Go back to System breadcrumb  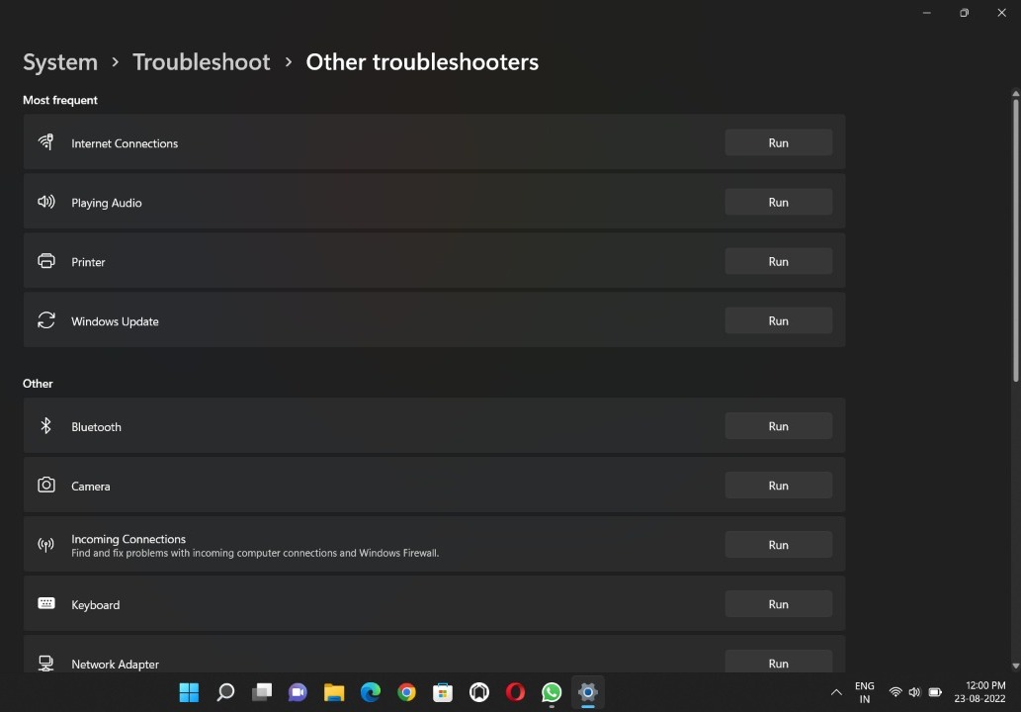click(60, 61)
